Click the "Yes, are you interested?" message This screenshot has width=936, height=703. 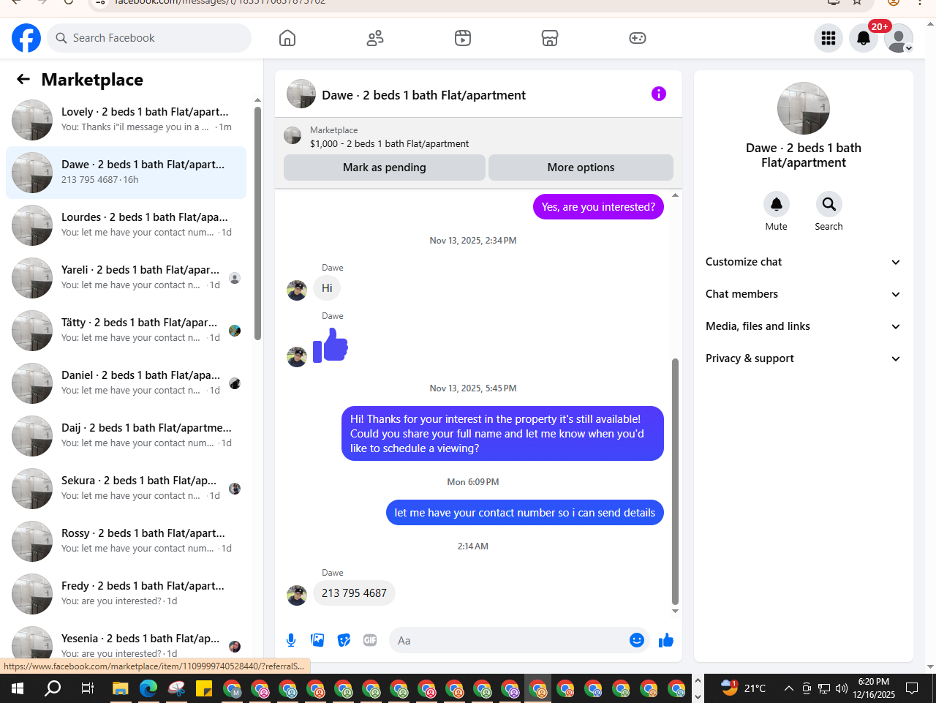point(598,207)
